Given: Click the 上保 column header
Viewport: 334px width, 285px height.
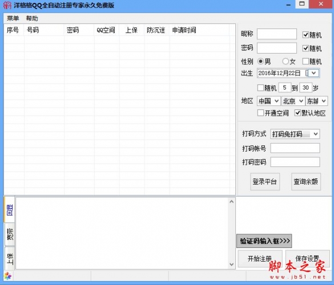Looking at the screenshot, I should pos(132,30).
